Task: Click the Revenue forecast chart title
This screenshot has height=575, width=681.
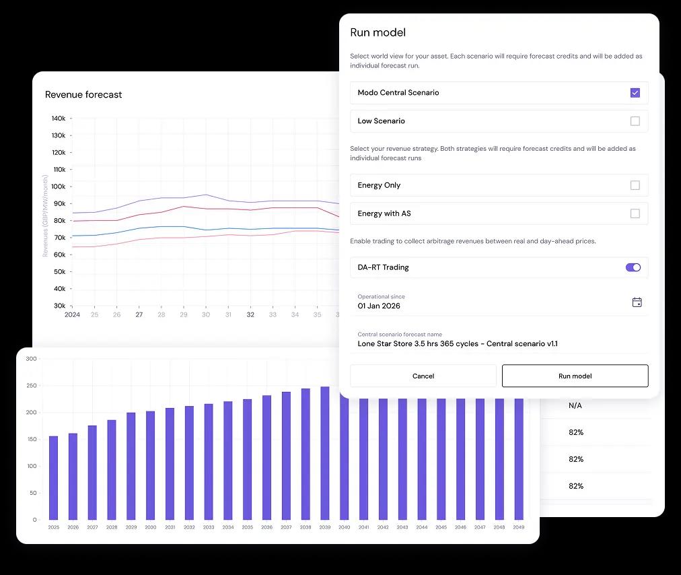Action: (x=83, y=95)
